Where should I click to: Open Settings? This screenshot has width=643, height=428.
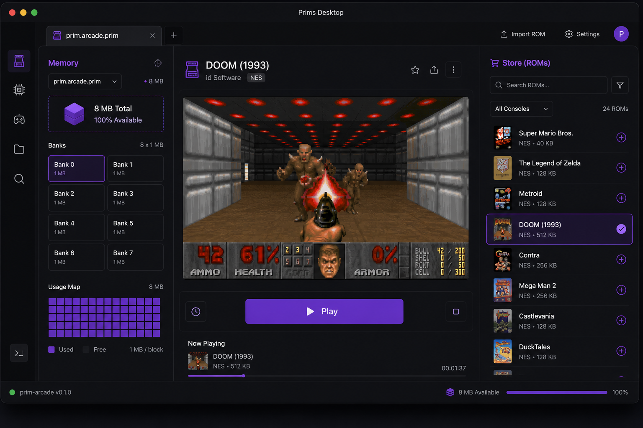582,34
